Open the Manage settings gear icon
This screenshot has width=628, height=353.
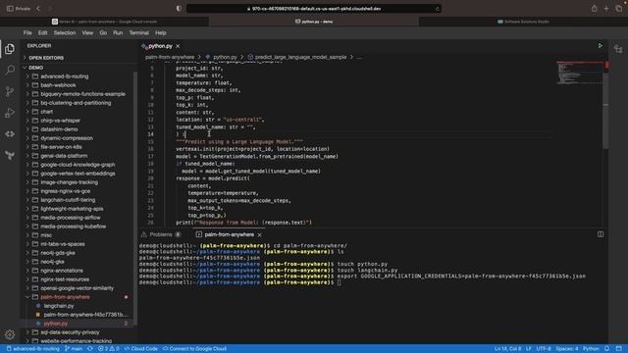point(10,334)
